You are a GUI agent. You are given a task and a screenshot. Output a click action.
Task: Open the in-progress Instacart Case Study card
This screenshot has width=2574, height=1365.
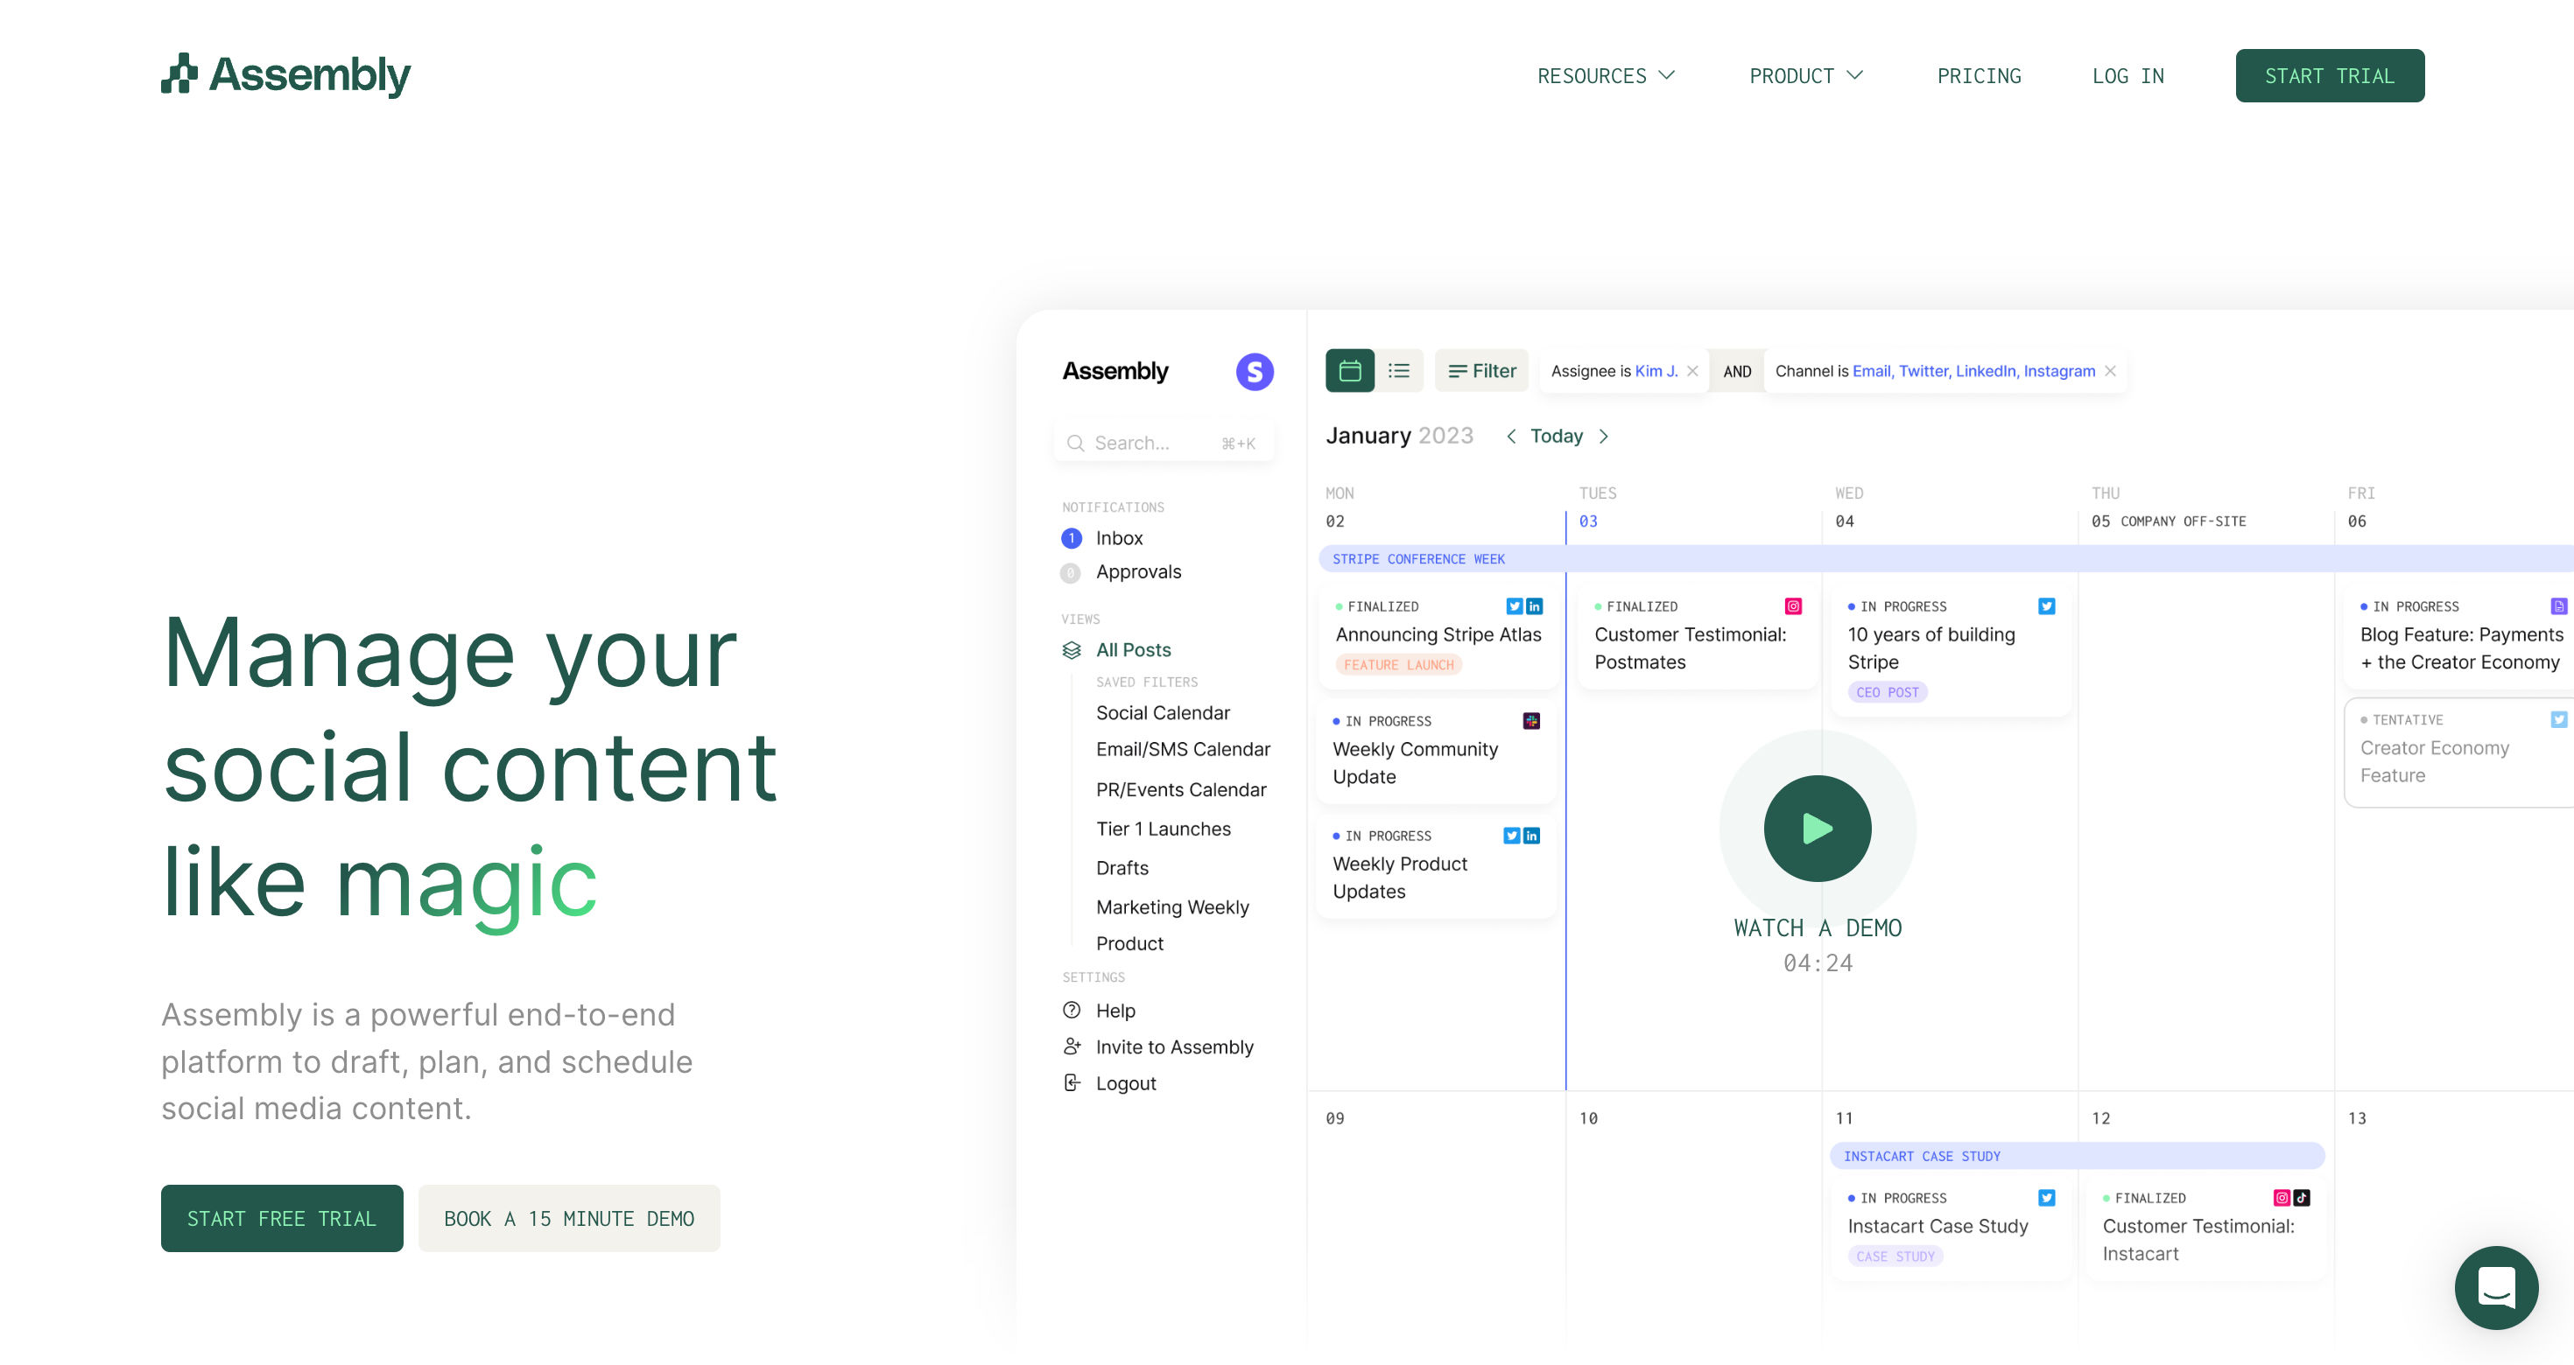1951,1228
